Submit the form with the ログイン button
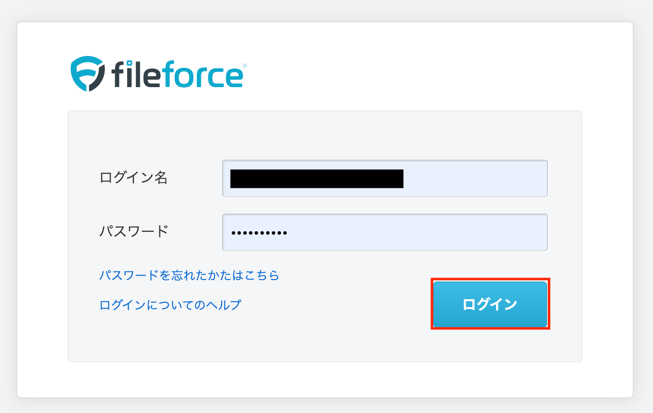The height and width of the screenshot is (413, 653). 489,304
